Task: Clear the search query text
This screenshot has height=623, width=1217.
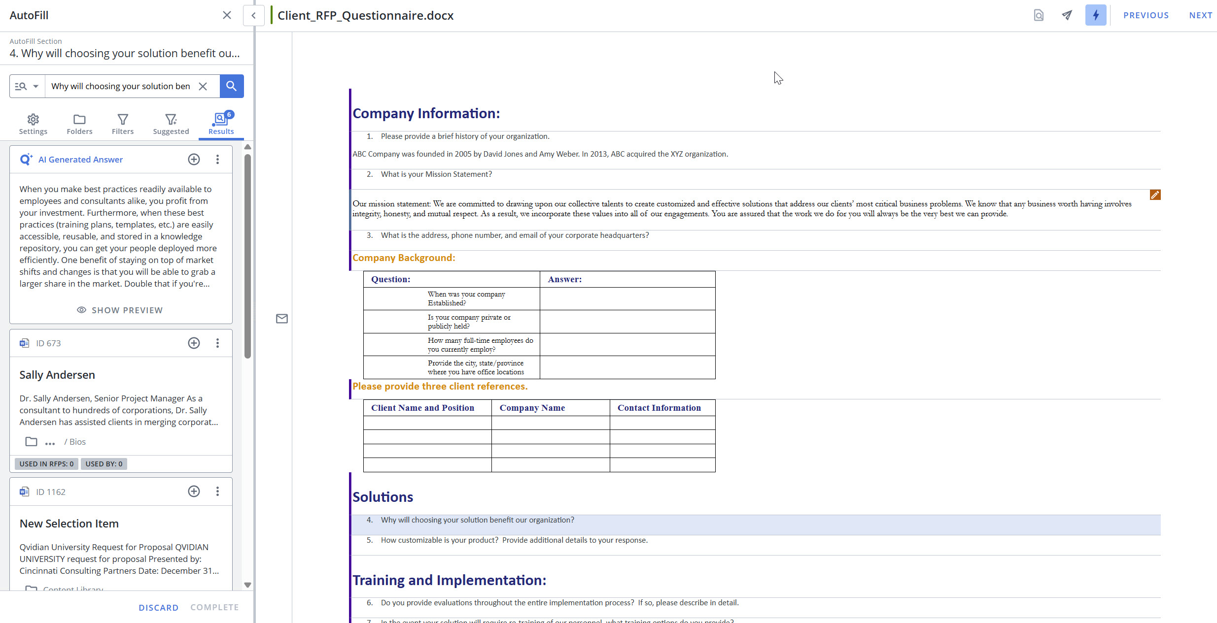Action: click(203, 86)
